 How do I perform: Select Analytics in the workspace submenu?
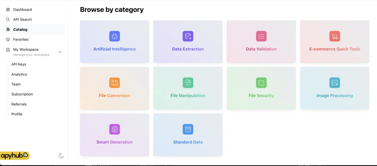point(19,74)
